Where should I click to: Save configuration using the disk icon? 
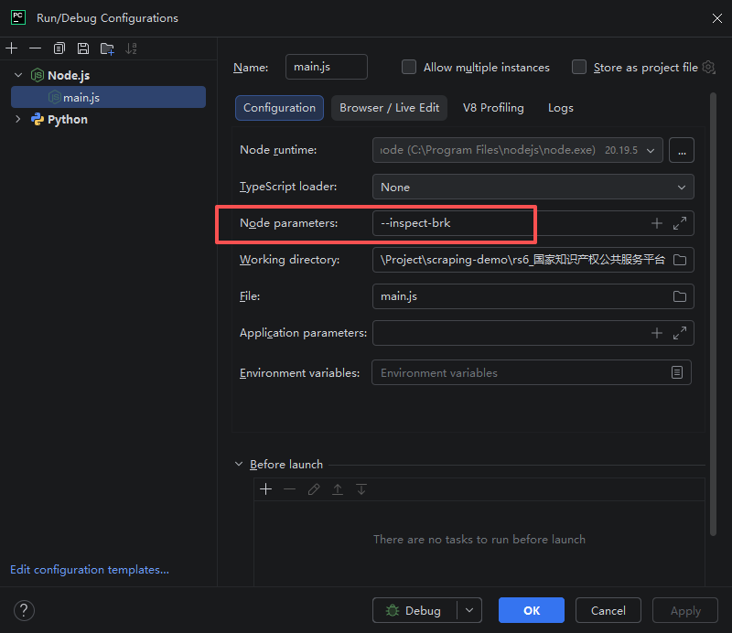click(83, 48)
